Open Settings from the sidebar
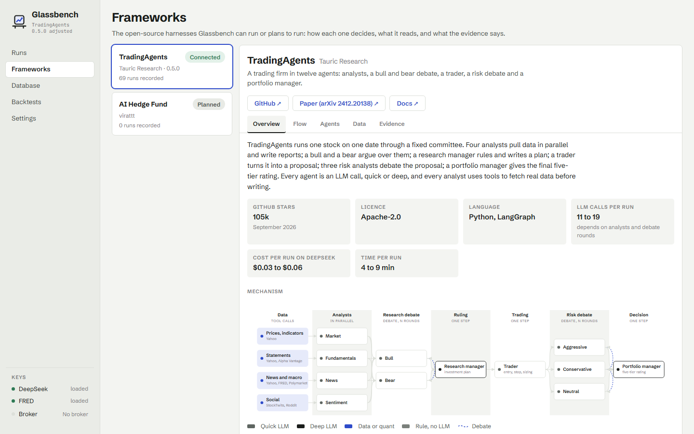This screenshot has width=694, height=434. pos(50,118)
